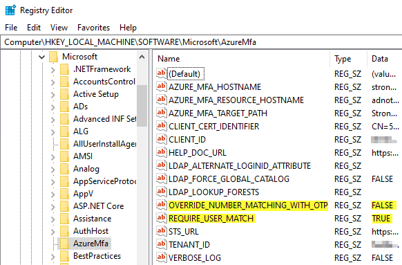The image size is (402, 265).
Task: Select the CLIENT_CERT_IDENTIFIER value name
Action: click(214, 127)
